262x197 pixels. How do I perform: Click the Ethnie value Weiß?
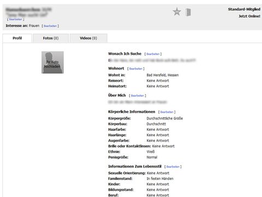click(x=151, y=152)
